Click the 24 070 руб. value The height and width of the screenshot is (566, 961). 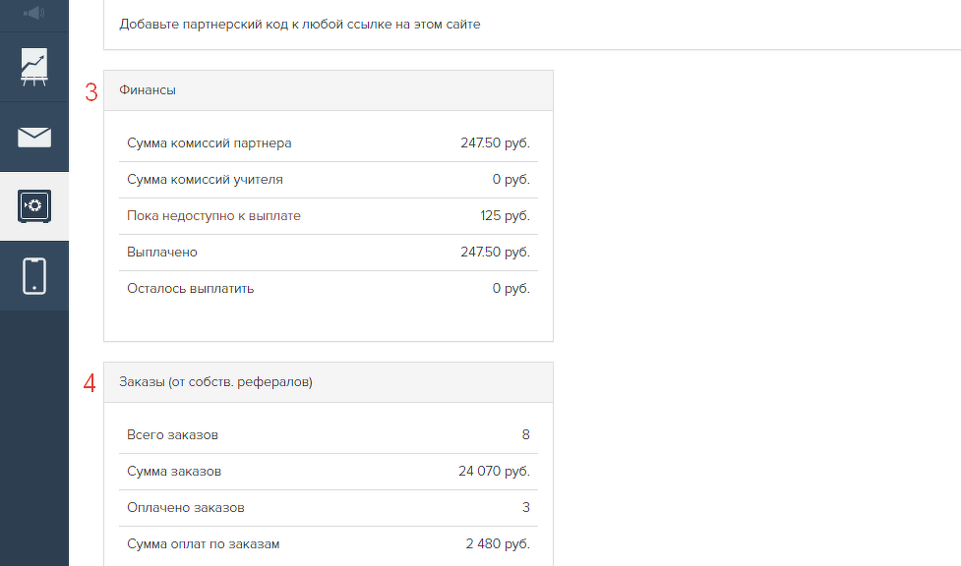pyautogui.click(x=494, y=471)
